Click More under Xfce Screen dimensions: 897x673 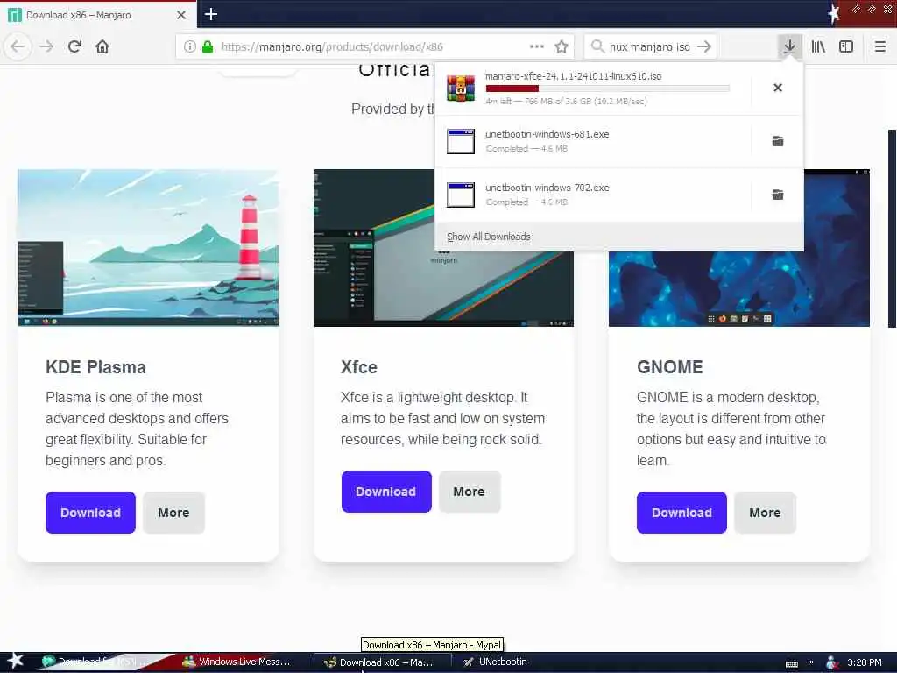point(470,492)
